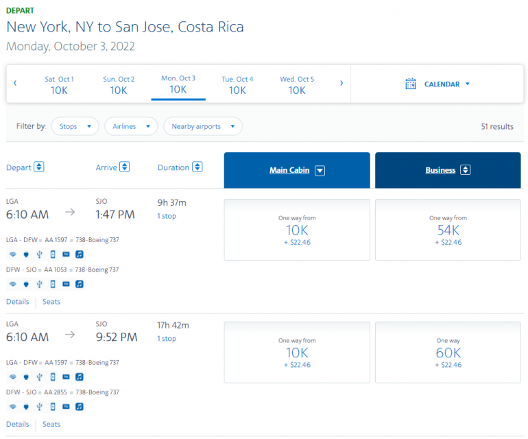The image size is (528, 439).
Task: Click TV icon under AA 1053 segment
Action: [x=66, y=284]
